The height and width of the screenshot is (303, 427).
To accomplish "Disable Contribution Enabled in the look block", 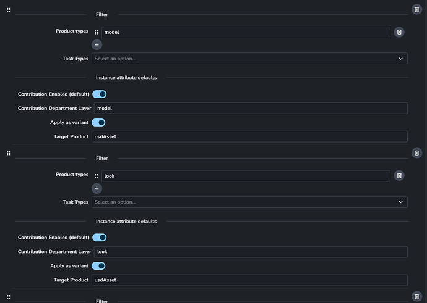I will tap(100, 238).
